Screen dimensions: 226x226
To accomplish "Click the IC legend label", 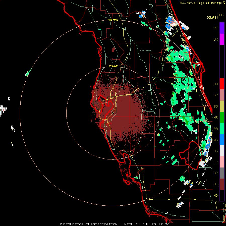I will pyautogui.click(x=215, y=162).
